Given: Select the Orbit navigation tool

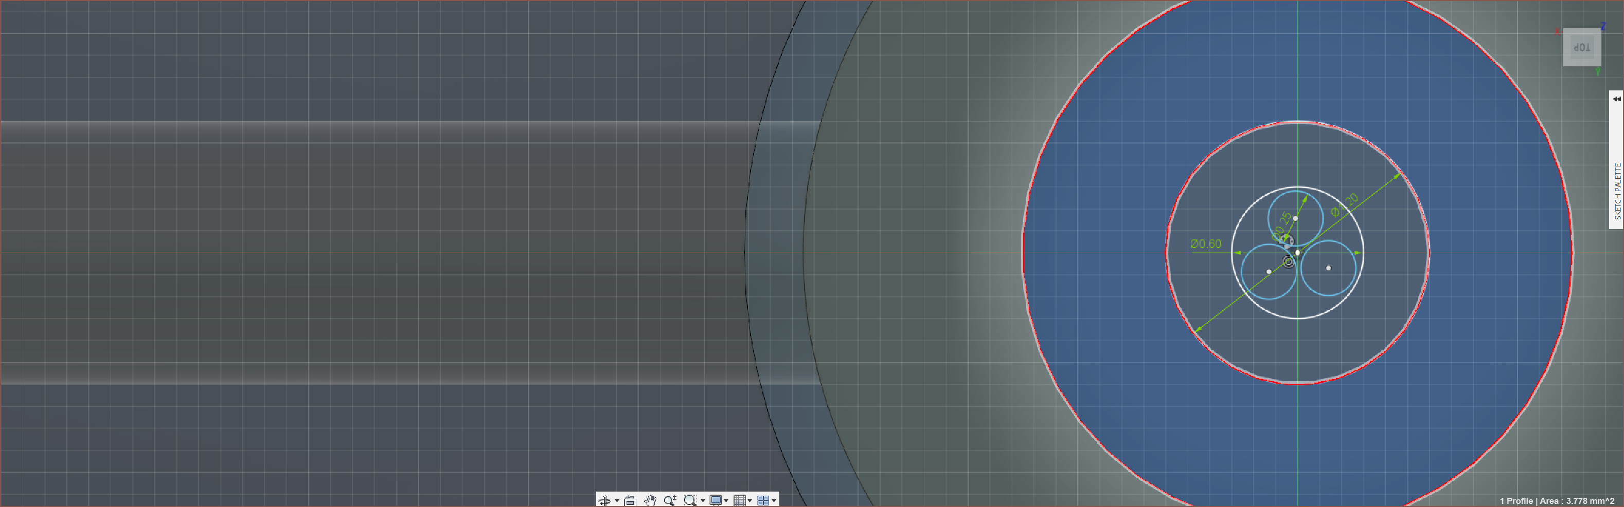Looking at the screenshot, I should click(x=604, y=500).
